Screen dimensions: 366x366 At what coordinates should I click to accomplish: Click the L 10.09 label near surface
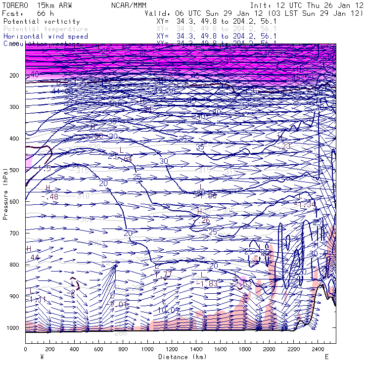pos(168,307)
